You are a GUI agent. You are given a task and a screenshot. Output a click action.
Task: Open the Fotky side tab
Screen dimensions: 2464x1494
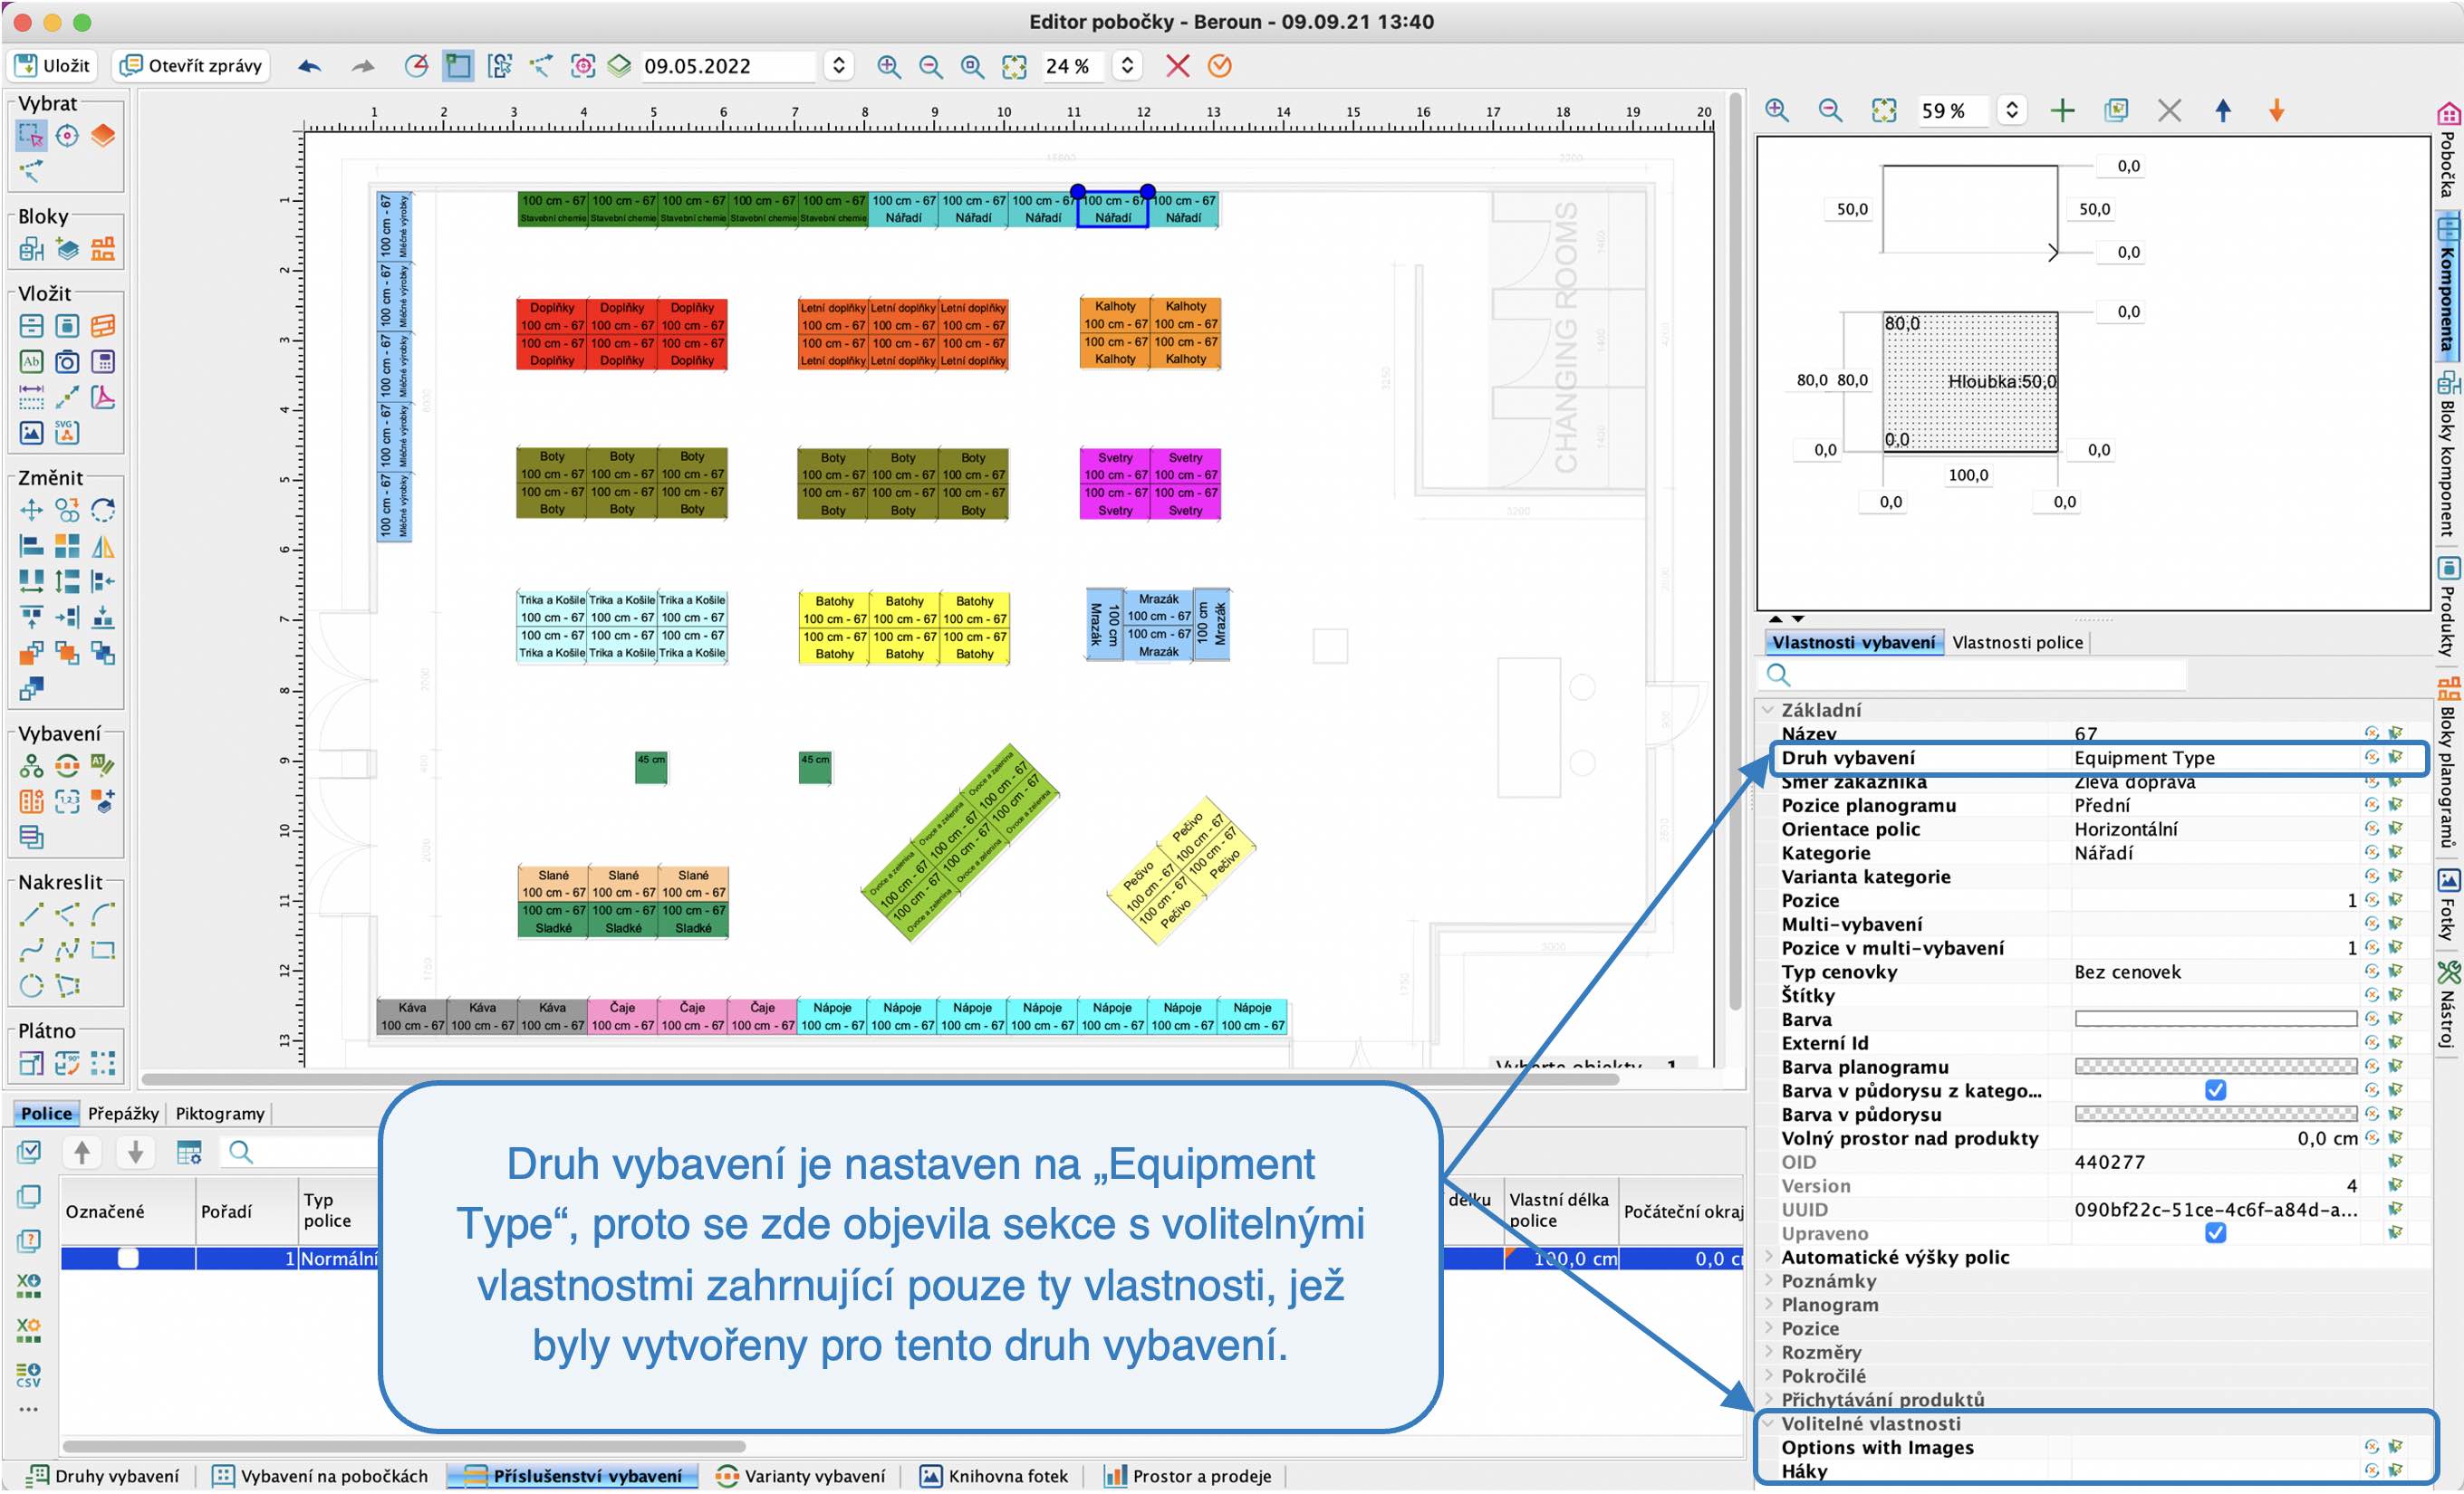tap(2448, 906)
